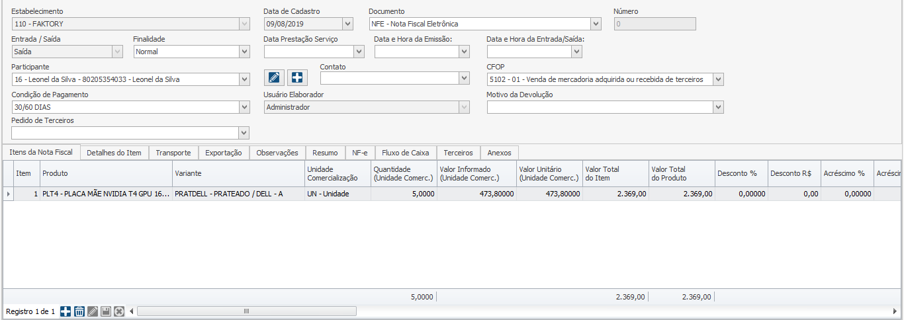The width and height of the screenshot is (904, 320).
Task: Click the add new participant plus icon
Action: pos(297,77)
